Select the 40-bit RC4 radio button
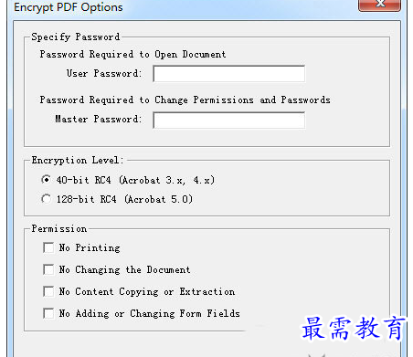 click(x=46, y=180)
